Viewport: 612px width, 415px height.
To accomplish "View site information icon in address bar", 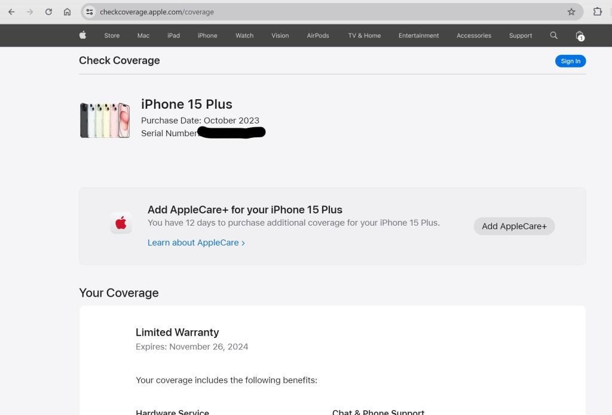I will pos(90,12).
